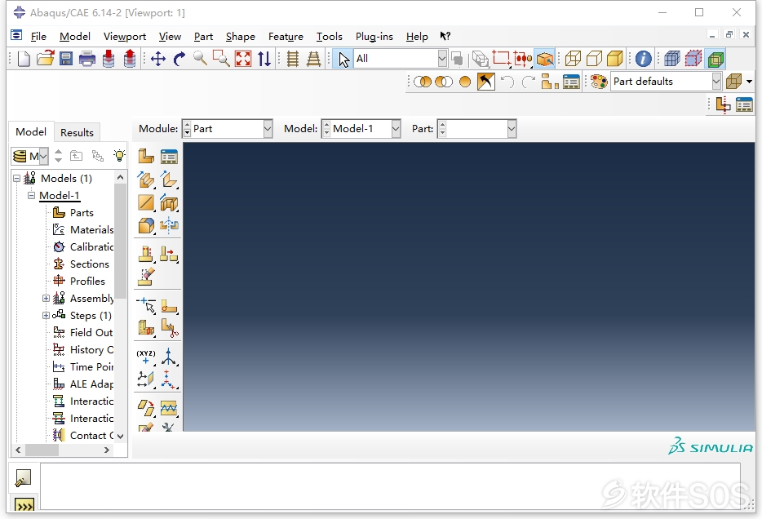Toggle the Hidden render style
Viewport: 762px width, 519px height.
594,59
